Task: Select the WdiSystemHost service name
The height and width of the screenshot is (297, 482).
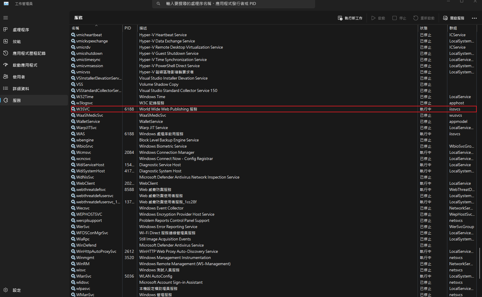Action: (x=90, y=171)
